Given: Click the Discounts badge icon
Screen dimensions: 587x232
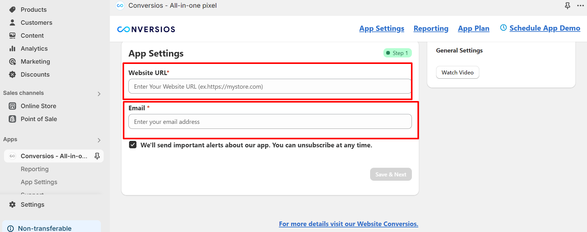Looking at the screenshot, I should tap(12, 74).
